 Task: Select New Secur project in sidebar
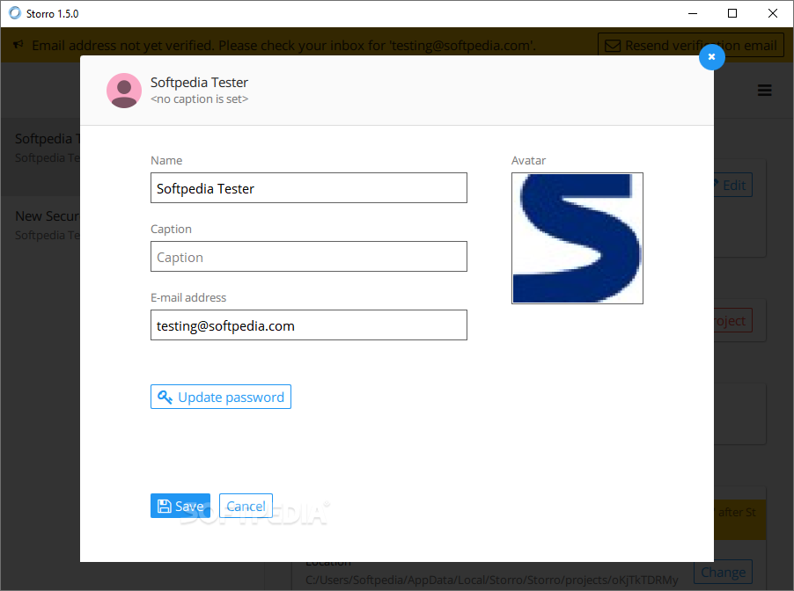click(40, 225)
